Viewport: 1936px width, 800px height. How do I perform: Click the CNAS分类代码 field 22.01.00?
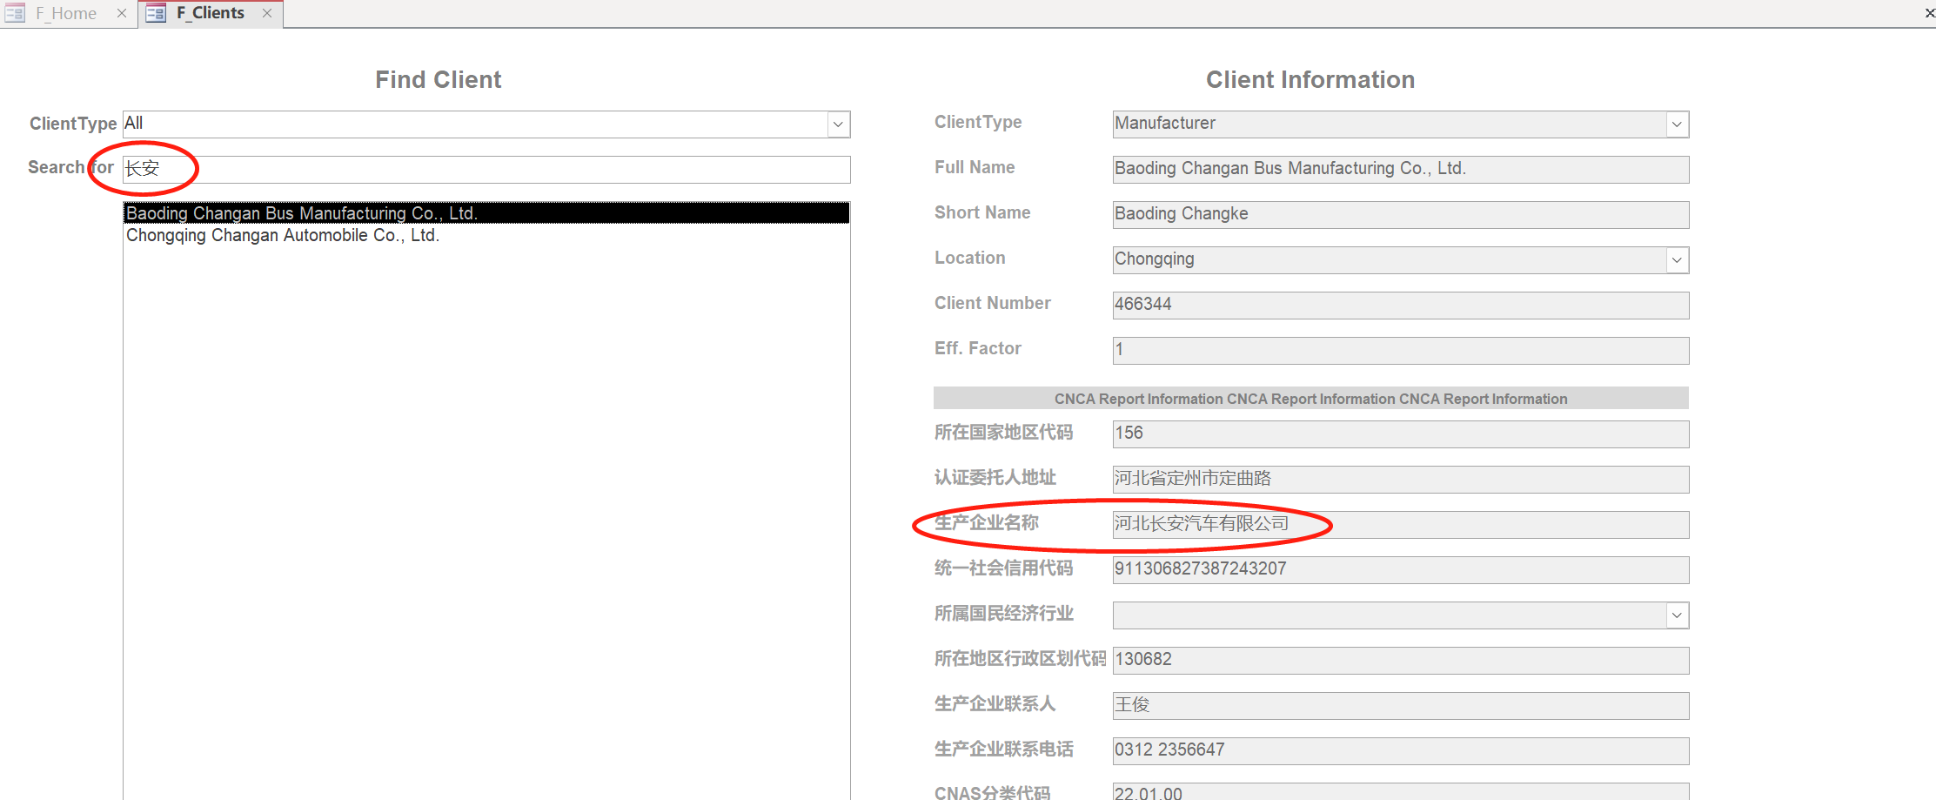click(x=1401, y=791)
